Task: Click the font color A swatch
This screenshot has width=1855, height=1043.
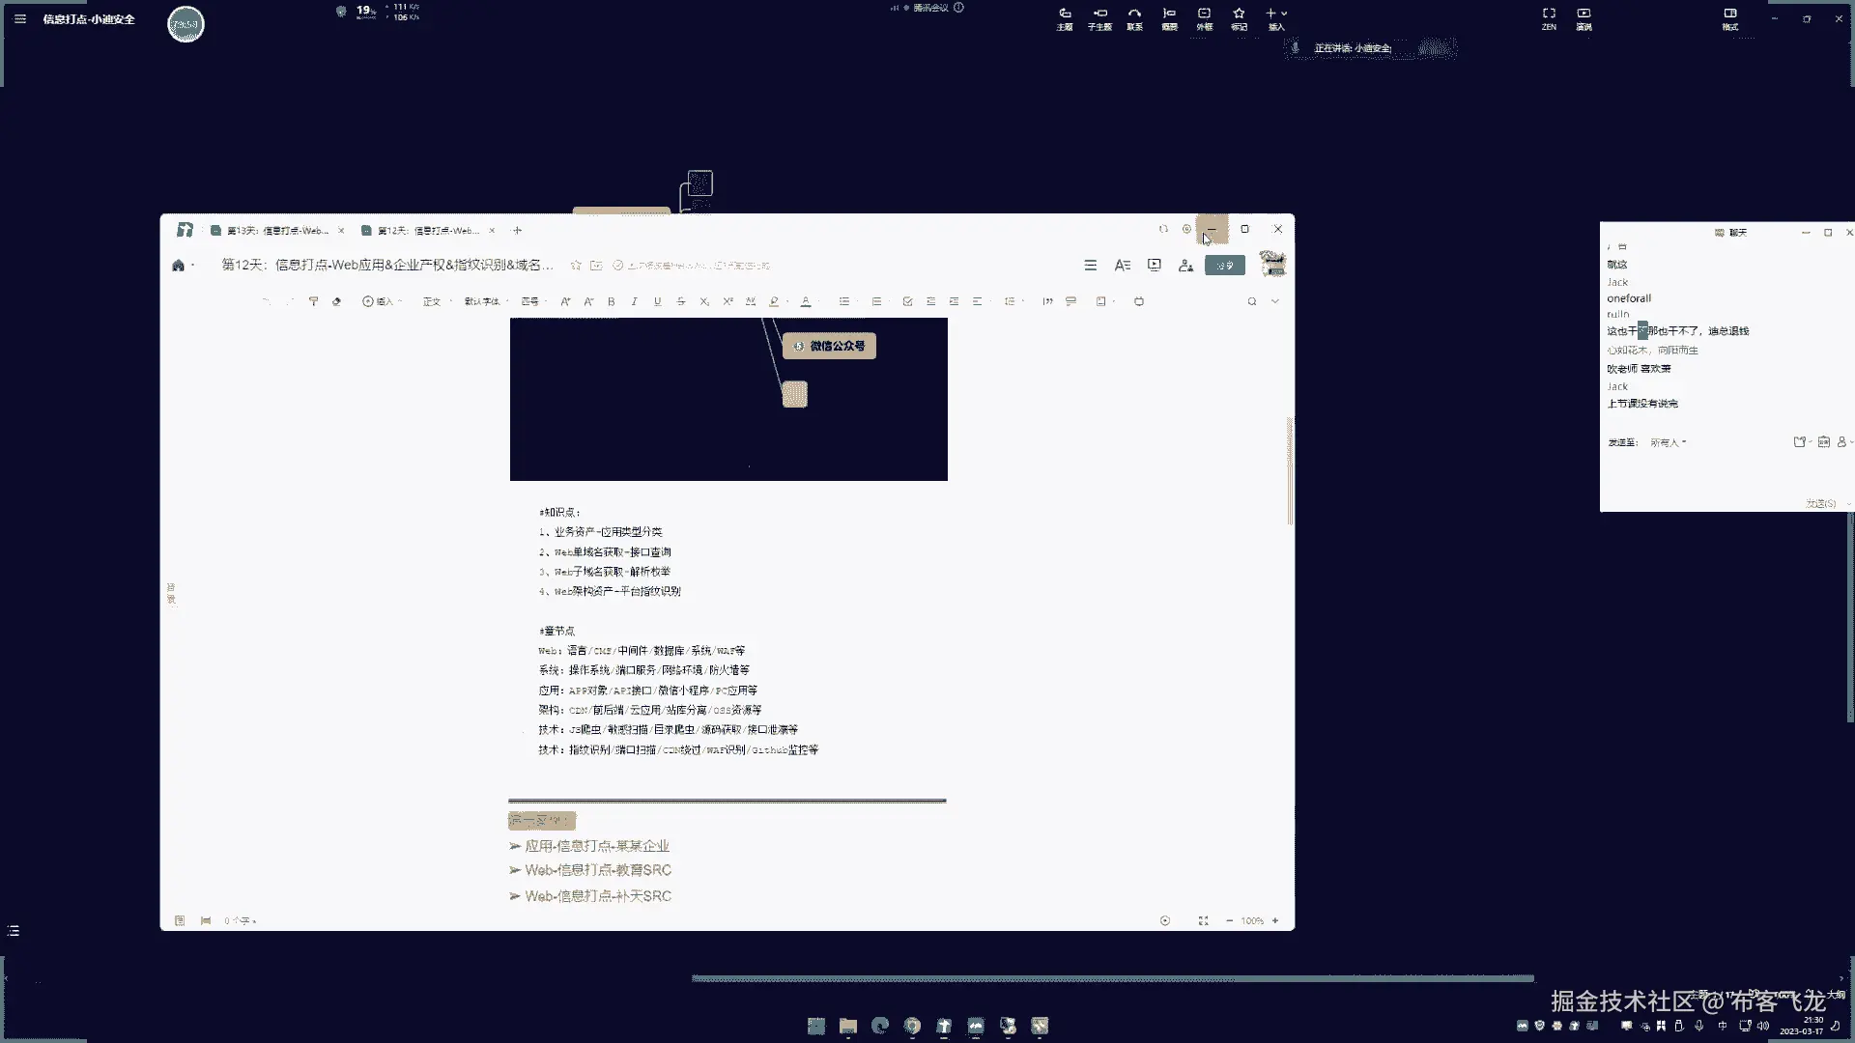Action: click(806, 301)
